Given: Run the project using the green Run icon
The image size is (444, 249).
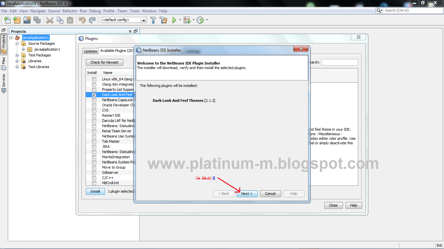Looking at the screenshot, I should click(x=174, y=20).
